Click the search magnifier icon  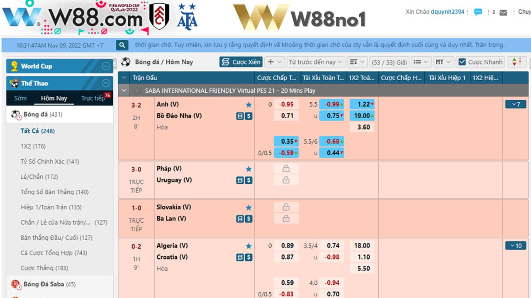[x=122, y=45]
